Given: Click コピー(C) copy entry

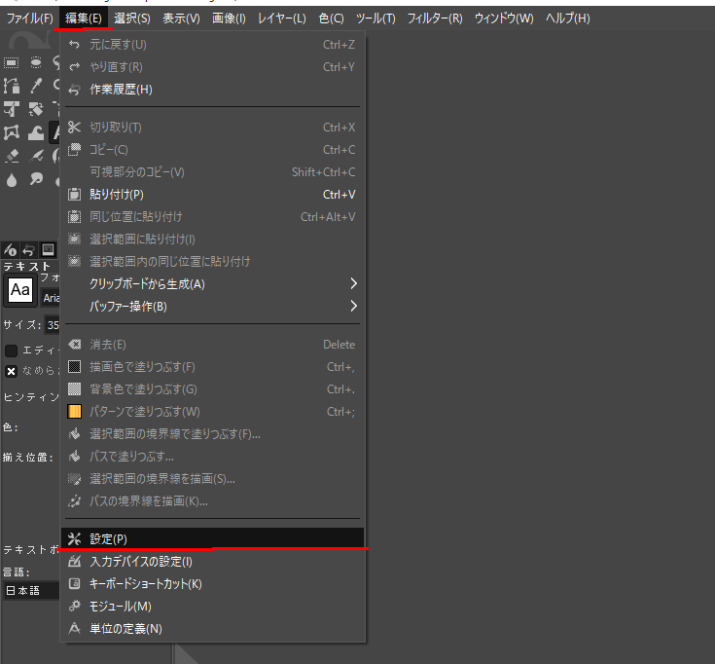Looking at the screenshot, I should [212, 150].
